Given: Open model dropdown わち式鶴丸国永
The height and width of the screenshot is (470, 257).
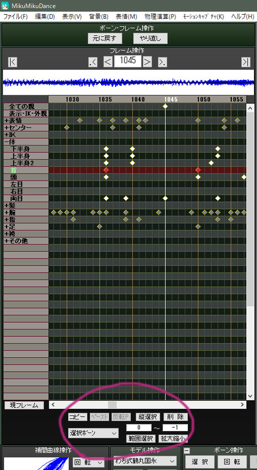Looking at the screenshot, I should [x=145, y=461].
